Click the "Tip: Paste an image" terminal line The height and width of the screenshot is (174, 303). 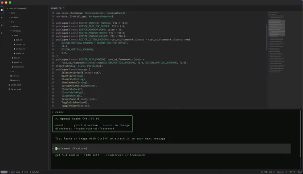[111, 139]
